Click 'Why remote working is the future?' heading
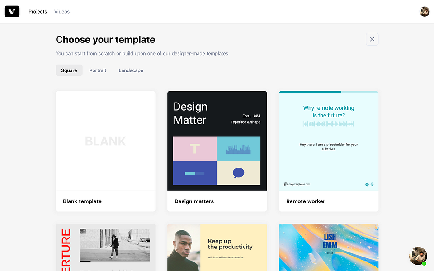The width and height of the screenshot is (434, 271). (329, 112)
